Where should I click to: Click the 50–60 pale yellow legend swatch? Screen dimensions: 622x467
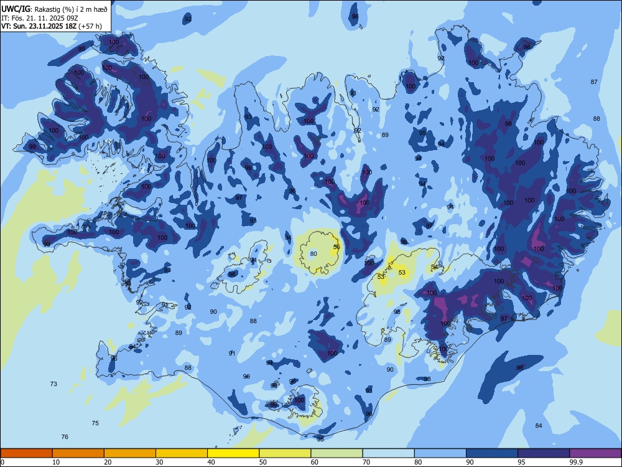[285, 453]
